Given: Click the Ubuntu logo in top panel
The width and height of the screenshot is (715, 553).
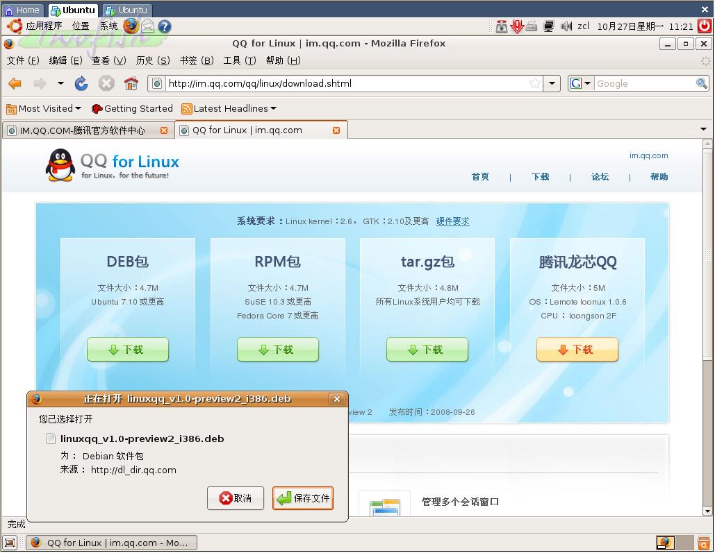Looking at the screenshot, I should tap(14, 26).
